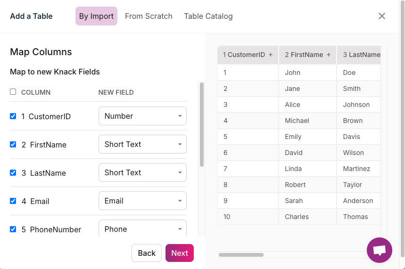This screenshot has width=405, height=269.
Task: Select the By Import tab
Action: pyautogui.click(x=96, y=16)
